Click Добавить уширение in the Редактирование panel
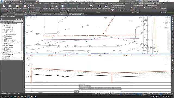 tap(69, 8)
